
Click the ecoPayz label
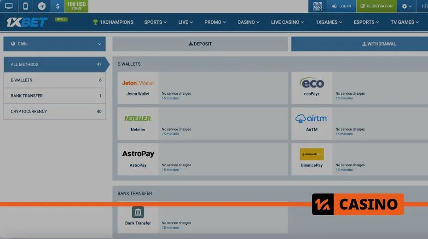coord(312,94)
